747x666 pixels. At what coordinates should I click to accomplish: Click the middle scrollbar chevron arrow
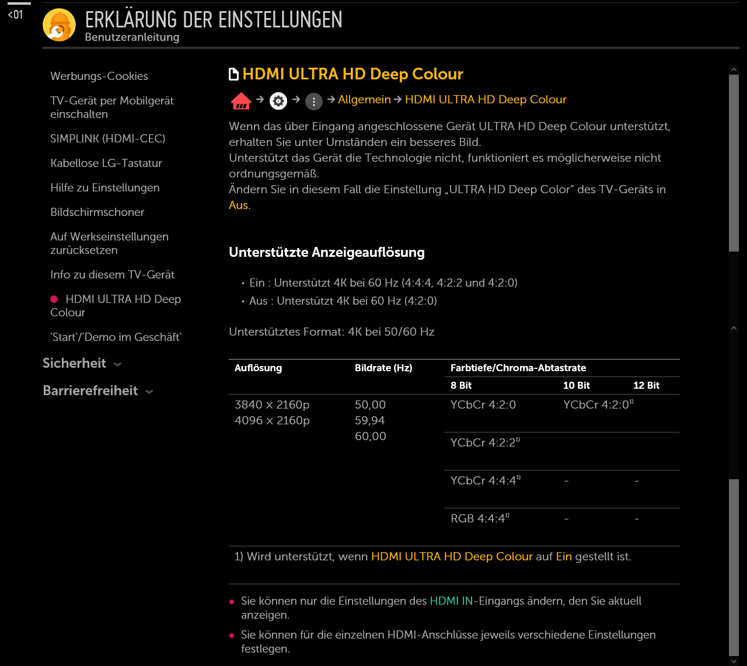pyautogui.click(x=734, y=329)
